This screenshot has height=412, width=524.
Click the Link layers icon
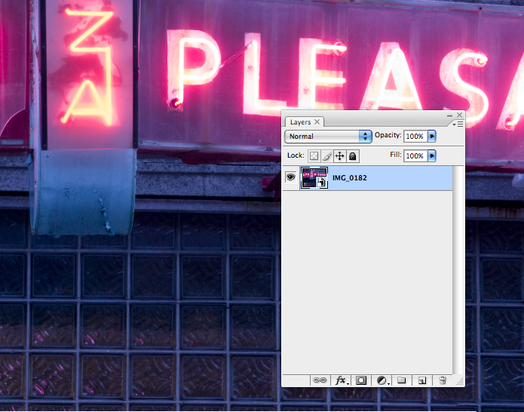pos(320,380)
